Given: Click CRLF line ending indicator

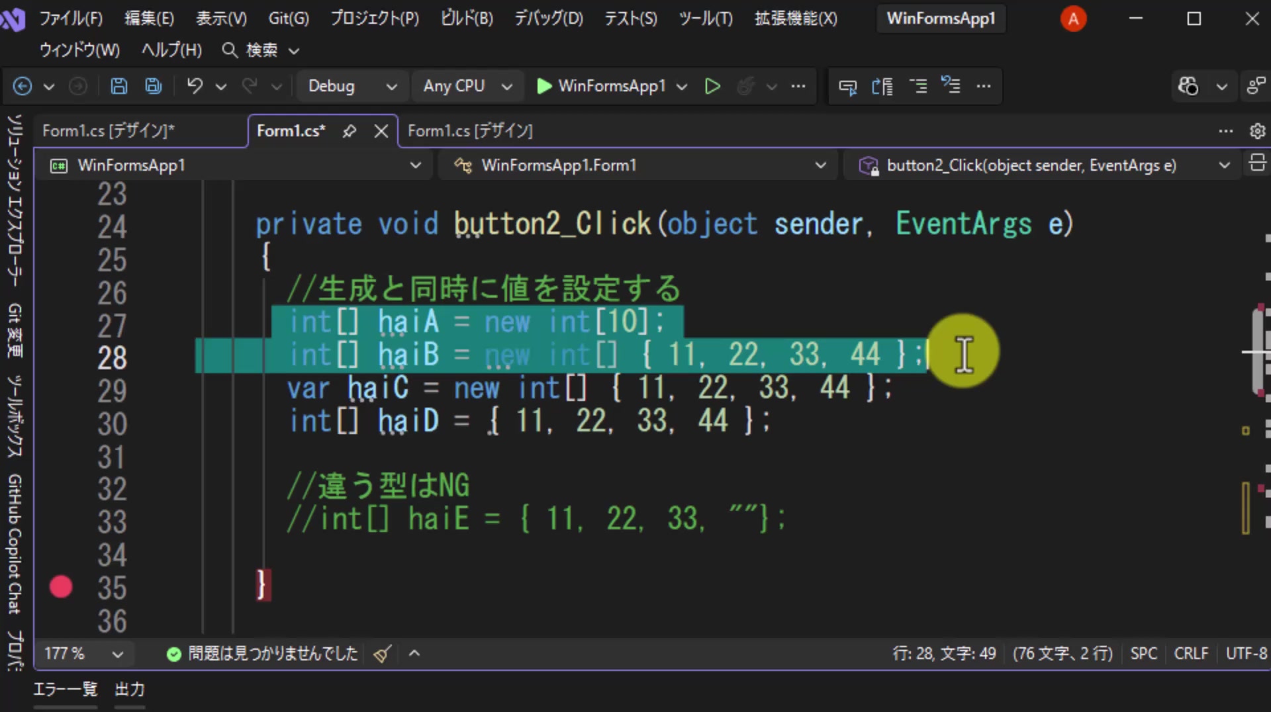Looking at the screenshot, I should (1191, 654).
